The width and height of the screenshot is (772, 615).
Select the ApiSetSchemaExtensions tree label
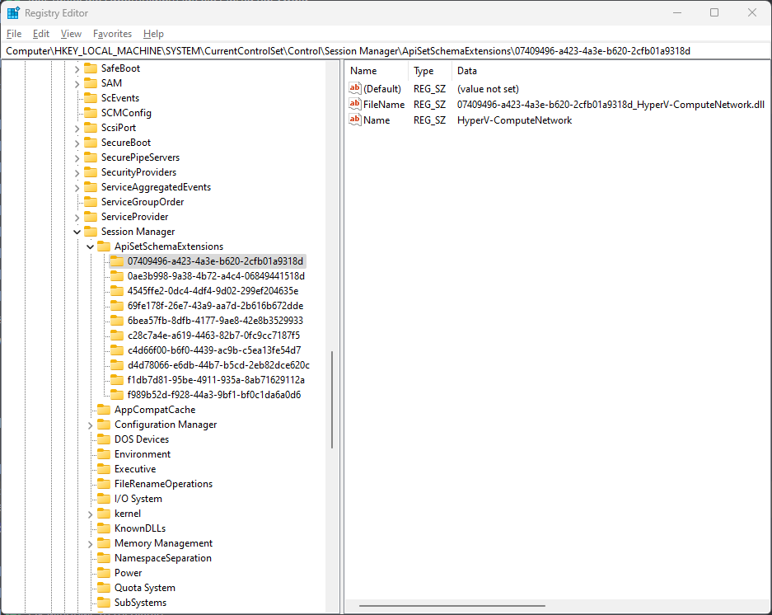(x=169, y=246)
